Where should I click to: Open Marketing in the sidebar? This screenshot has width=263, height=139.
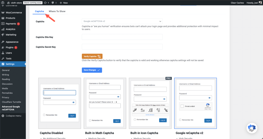coord(11,35)
